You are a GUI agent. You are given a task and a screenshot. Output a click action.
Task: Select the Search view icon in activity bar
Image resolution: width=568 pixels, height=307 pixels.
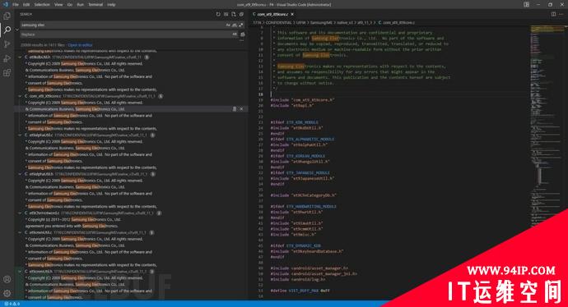(7, 30)
